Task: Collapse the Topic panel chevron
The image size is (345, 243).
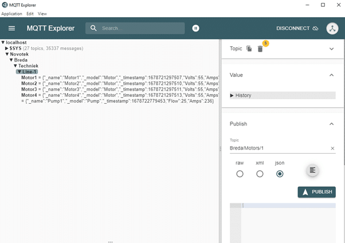Action: pos(331,49)
